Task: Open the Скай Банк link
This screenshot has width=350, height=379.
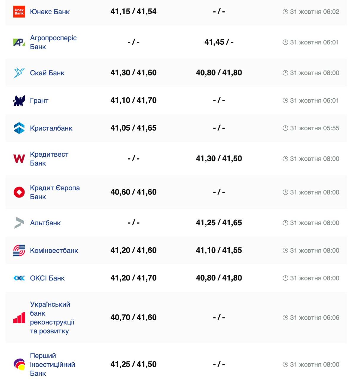Action: (47, 73)
